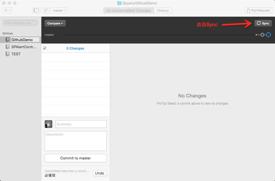The height and width of the screenshot is (181, 275).
Task: Select the SPAlertContr... repository
Action: point(21,47)
